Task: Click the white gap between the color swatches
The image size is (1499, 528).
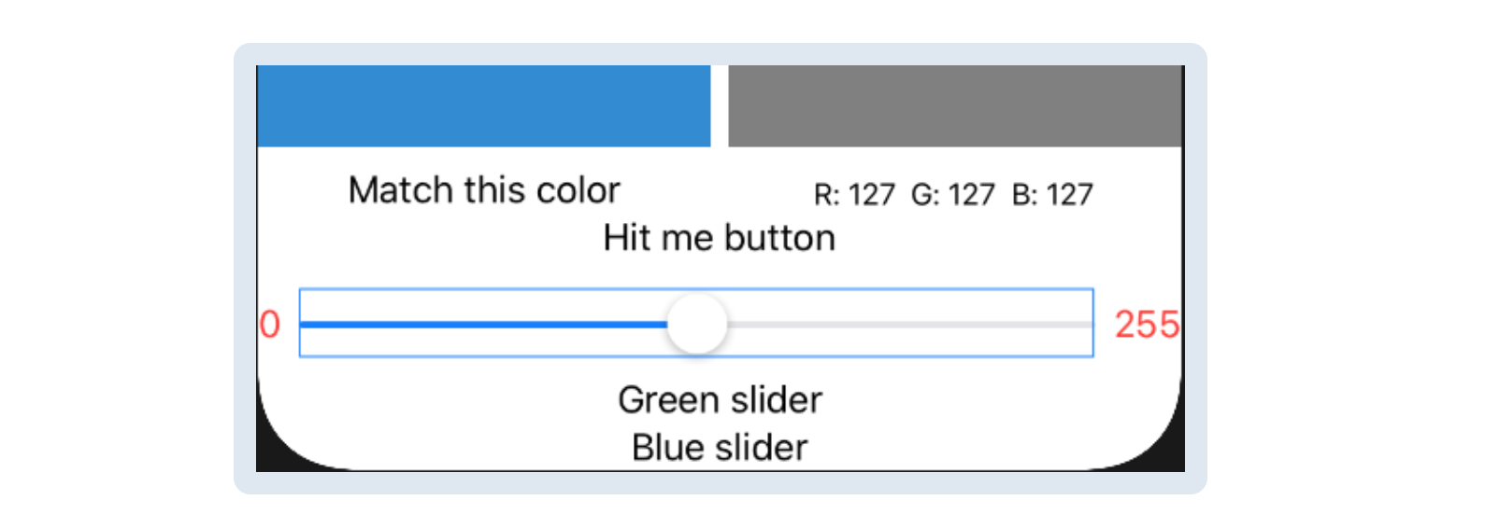Action: pos(720,105)
